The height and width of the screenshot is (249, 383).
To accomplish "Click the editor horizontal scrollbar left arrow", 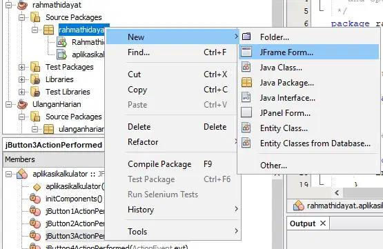I will (x=337, y=193).
